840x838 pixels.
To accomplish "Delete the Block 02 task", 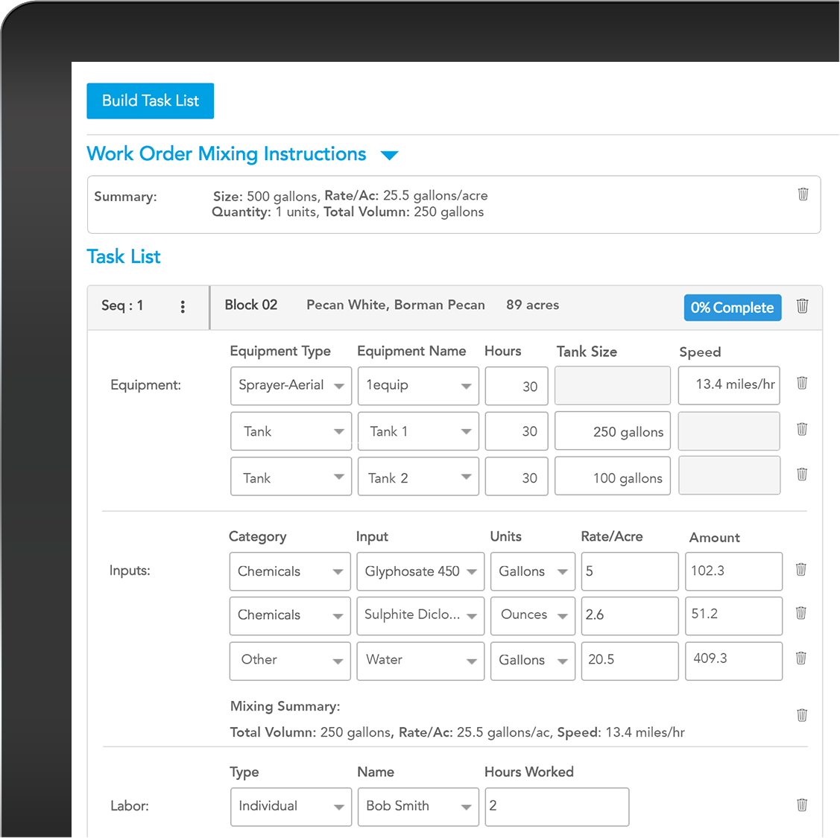I will [x=802, y=305].
